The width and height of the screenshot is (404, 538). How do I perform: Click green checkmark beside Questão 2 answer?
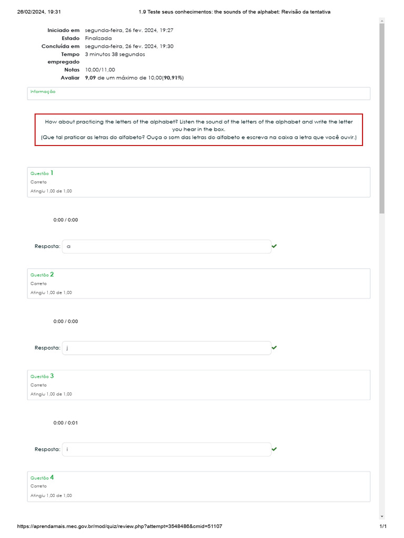pos(274,348)
